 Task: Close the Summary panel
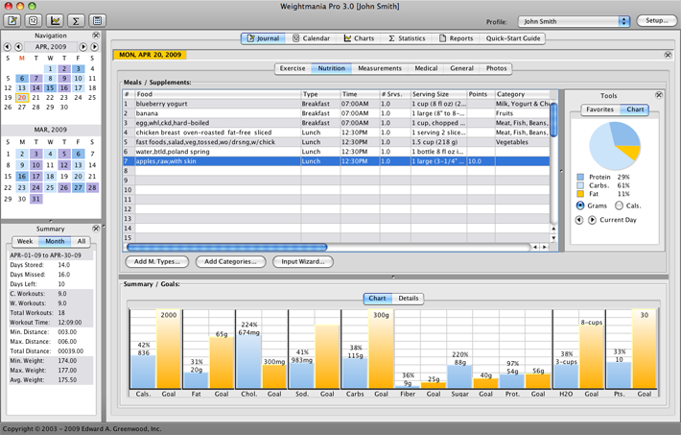coord(96,229)
